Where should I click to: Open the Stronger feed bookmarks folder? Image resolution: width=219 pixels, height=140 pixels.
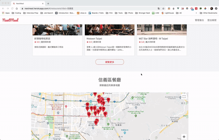point(142,13)
